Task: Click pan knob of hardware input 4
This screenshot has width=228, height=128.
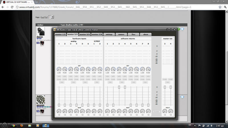Action: coord(76,69)
